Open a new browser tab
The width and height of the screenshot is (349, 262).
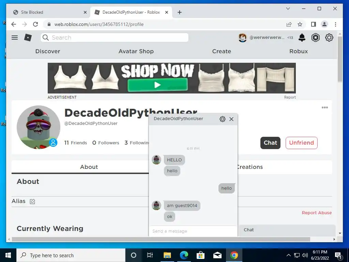tap(180, 12)
